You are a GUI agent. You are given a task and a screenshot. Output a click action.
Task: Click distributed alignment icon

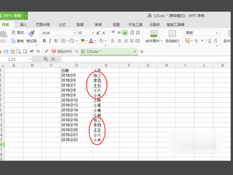pyautogui.click(x=137, y=41)
